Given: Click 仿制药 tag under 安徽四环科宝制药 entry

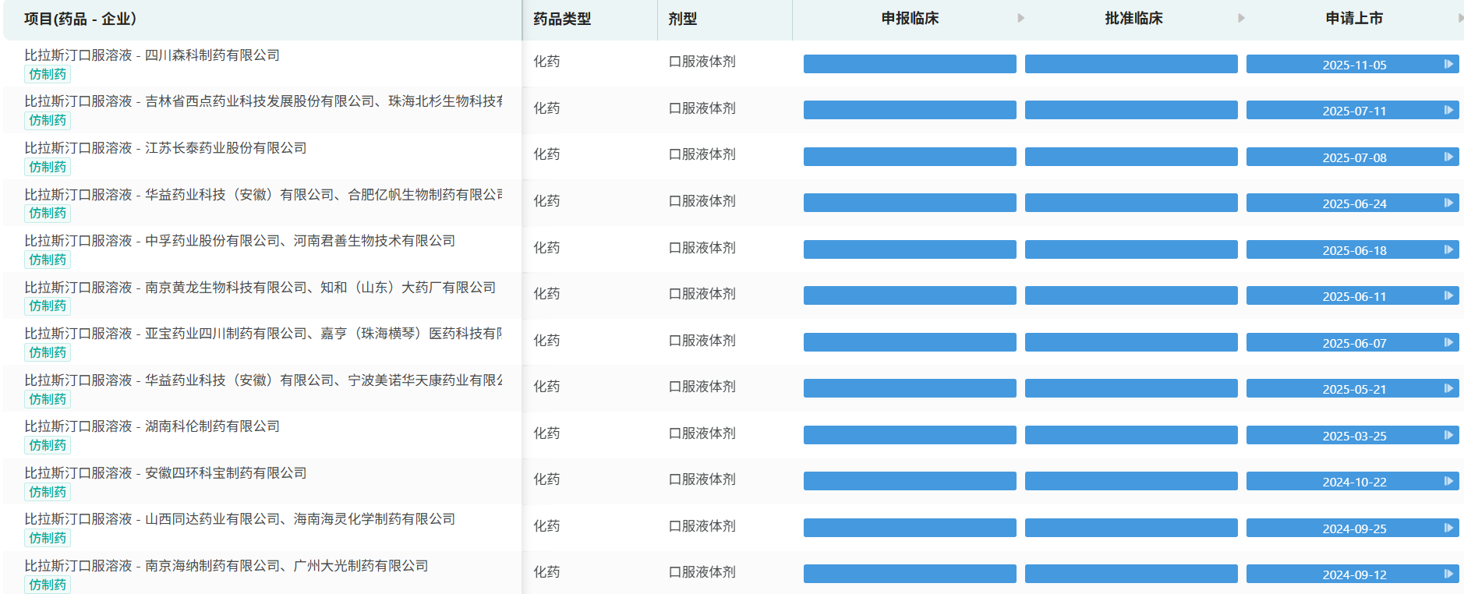Looking at the screenshot, I should coord(48,492).
